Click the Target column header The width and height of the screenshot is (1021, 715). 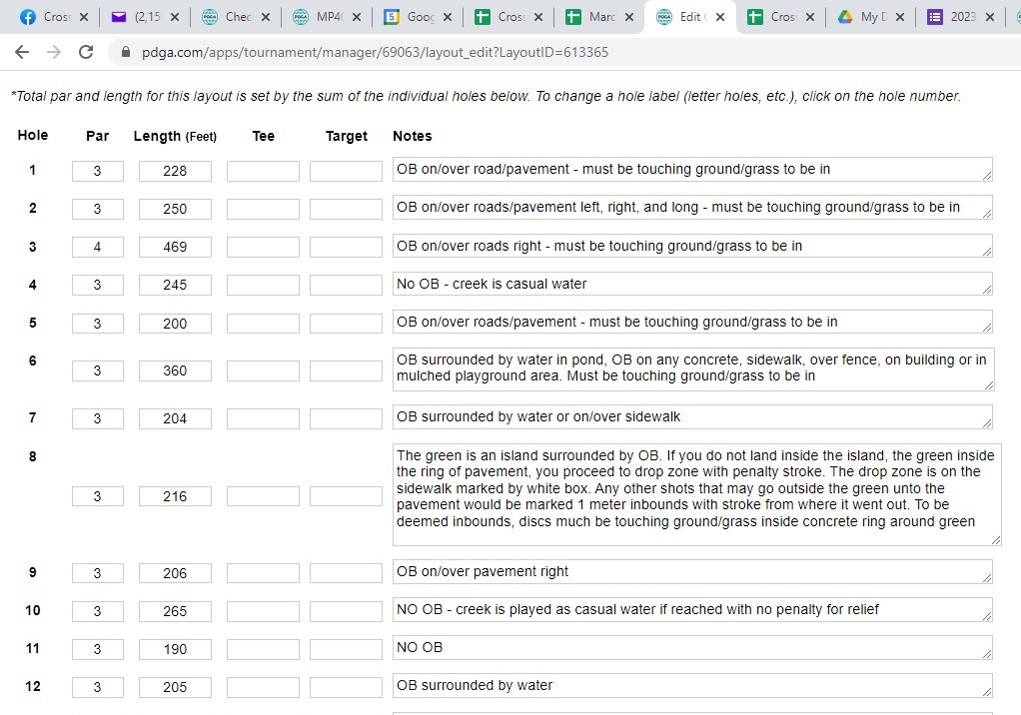pos(347,136)
